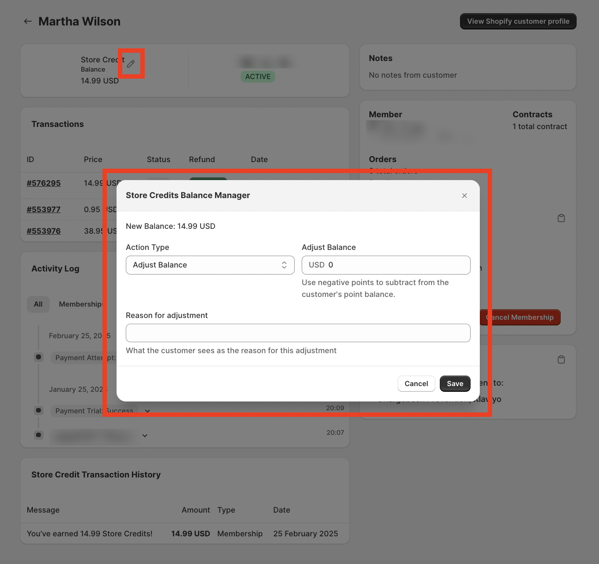Click the Cancel Membership button
The image size is (599, 564).
click(x=520, y=317)
